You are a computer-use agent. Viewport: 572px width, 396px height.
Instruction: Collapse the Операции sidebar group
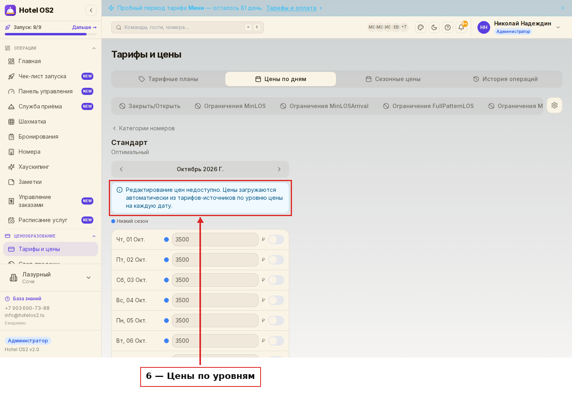50,48
